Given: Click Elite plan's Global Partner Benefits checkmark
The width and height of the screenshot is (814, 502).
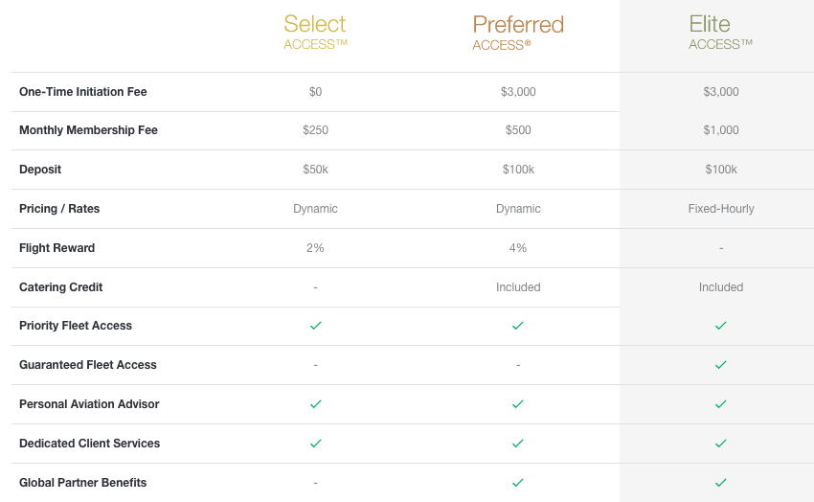Looking at the screenshot, I should click(721, 483).
